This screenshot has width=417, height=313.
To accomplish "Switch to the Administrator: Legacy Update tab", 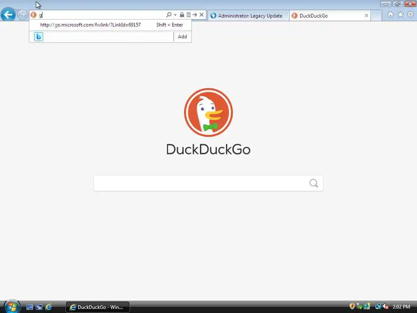I will (248, 16).
